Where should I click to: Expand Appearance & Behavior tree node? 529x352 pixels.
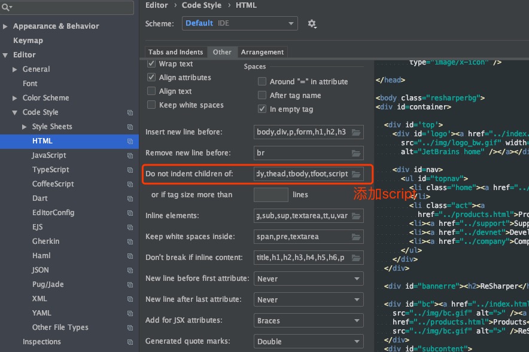point(5,26)
